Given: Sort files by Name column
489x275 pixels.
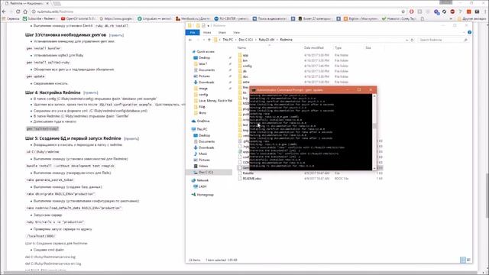Looking at the screenshot, I should pyautogui.click(x=241, y=47).
